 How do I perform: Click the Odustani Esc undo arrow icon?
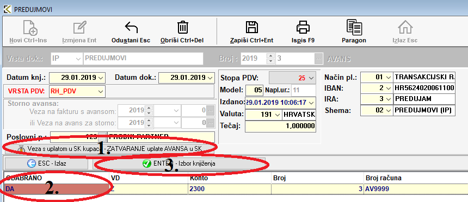(131, 28)
